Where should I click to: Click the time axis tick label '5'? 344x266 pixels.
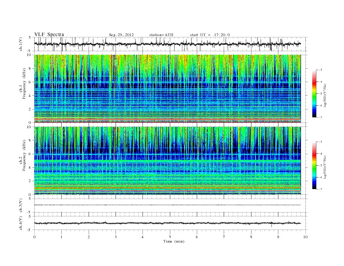170,237
